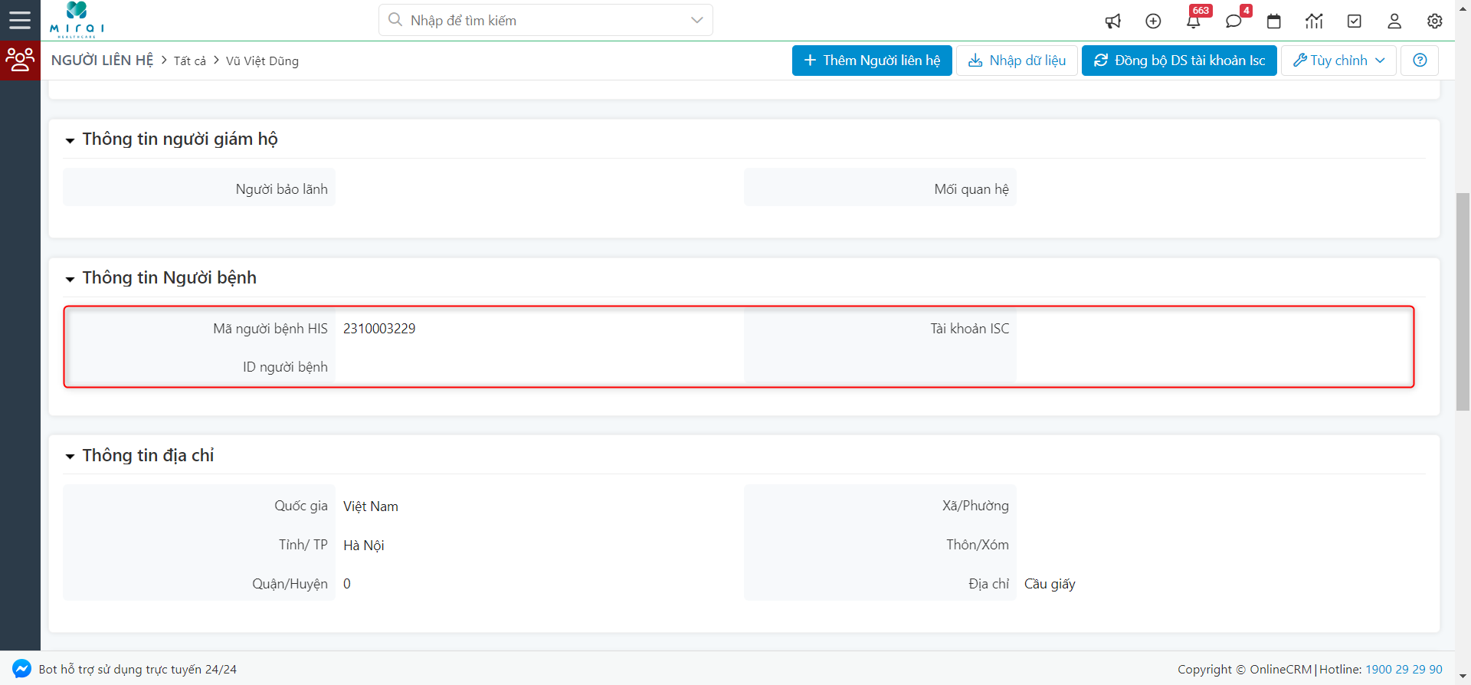Click the scrollbar down arrow
This screenshot has height=685, width=1471.
[x=1463, y=677]
